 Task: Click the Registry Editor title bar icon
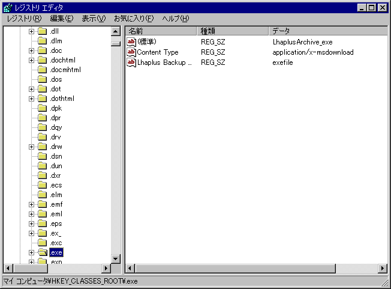point(7,7)
